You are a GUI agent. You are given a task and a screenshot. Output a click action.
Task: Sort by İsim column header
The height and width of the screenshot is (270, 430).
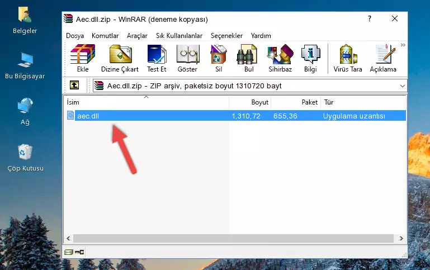(73, 102)
